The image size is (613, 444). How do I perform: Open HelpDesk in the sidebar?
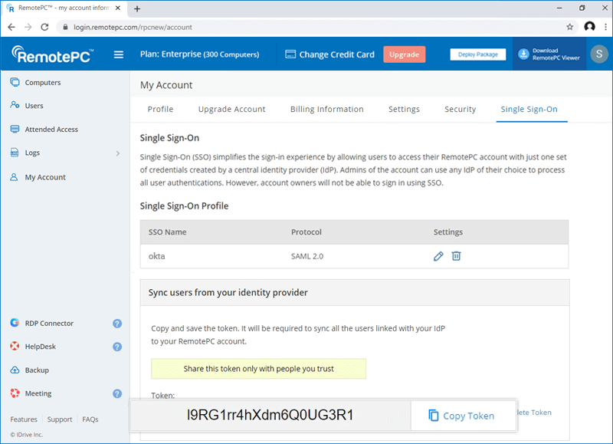(x=41, y=347)
